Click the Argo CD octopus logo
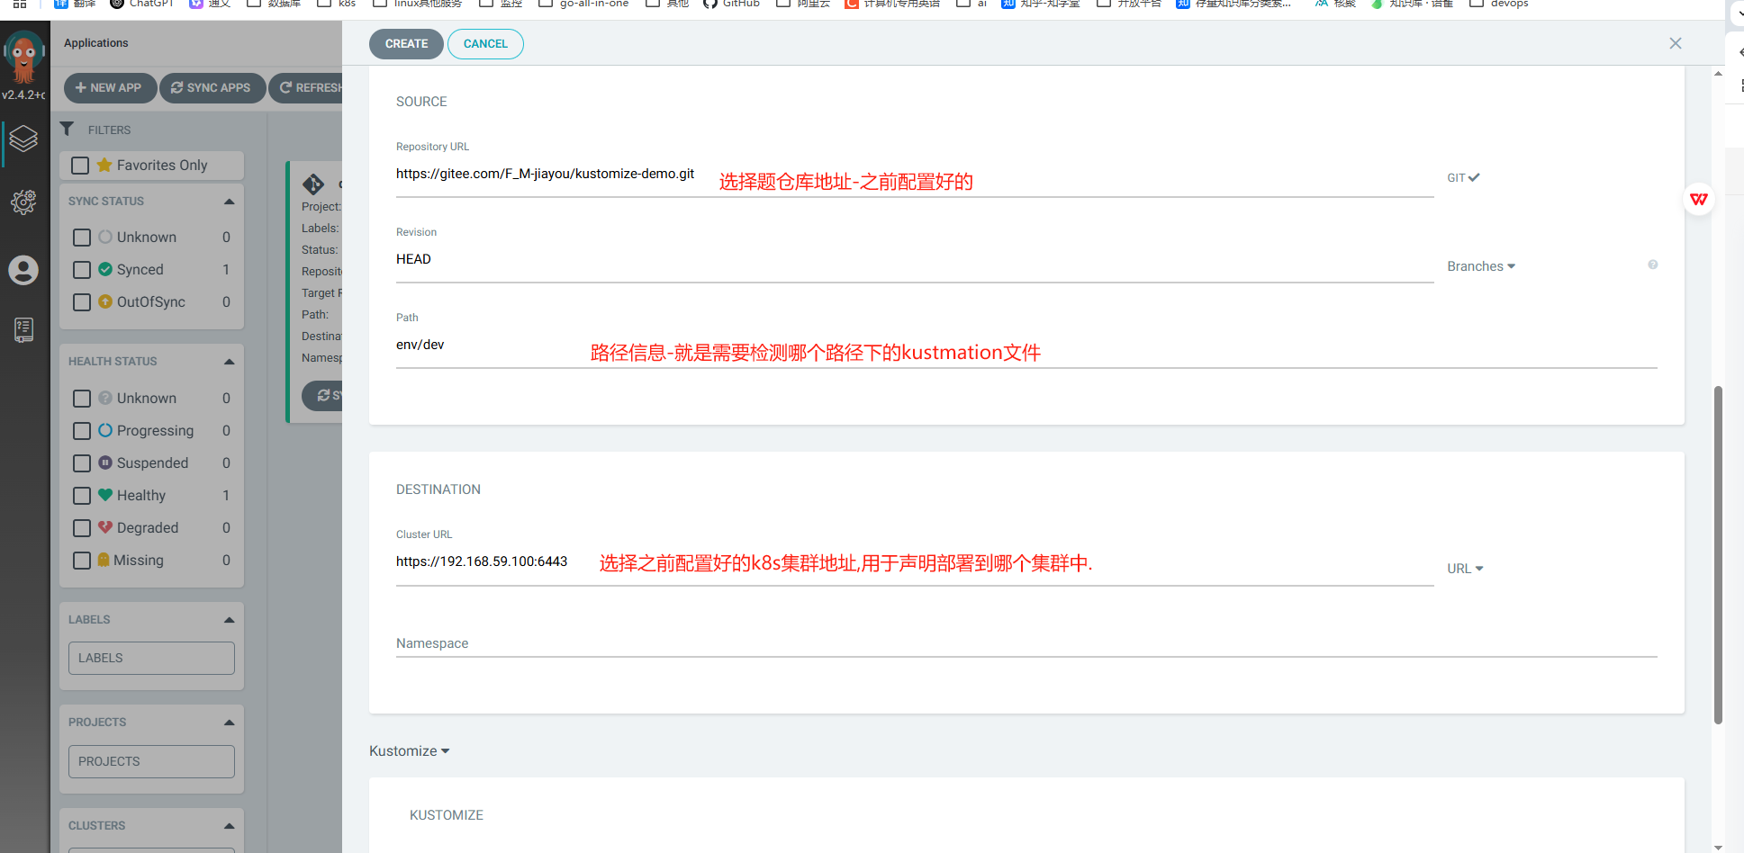 click(23, 56)
